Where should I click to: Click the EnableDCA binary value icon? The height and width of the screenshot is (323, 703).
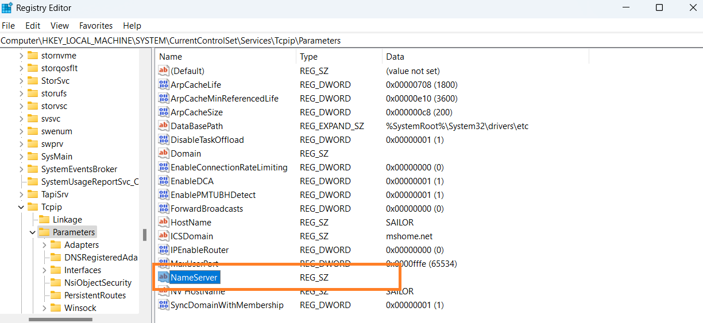pyautogui.click(x=164, y=181)
